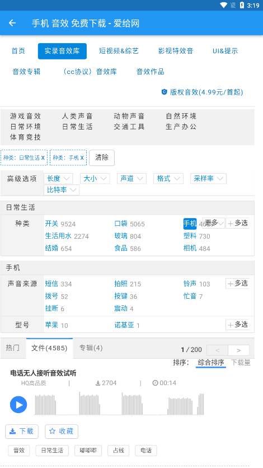
Task: Switch to the 文件(4585) tab
Action: click(x=49, y=348)
